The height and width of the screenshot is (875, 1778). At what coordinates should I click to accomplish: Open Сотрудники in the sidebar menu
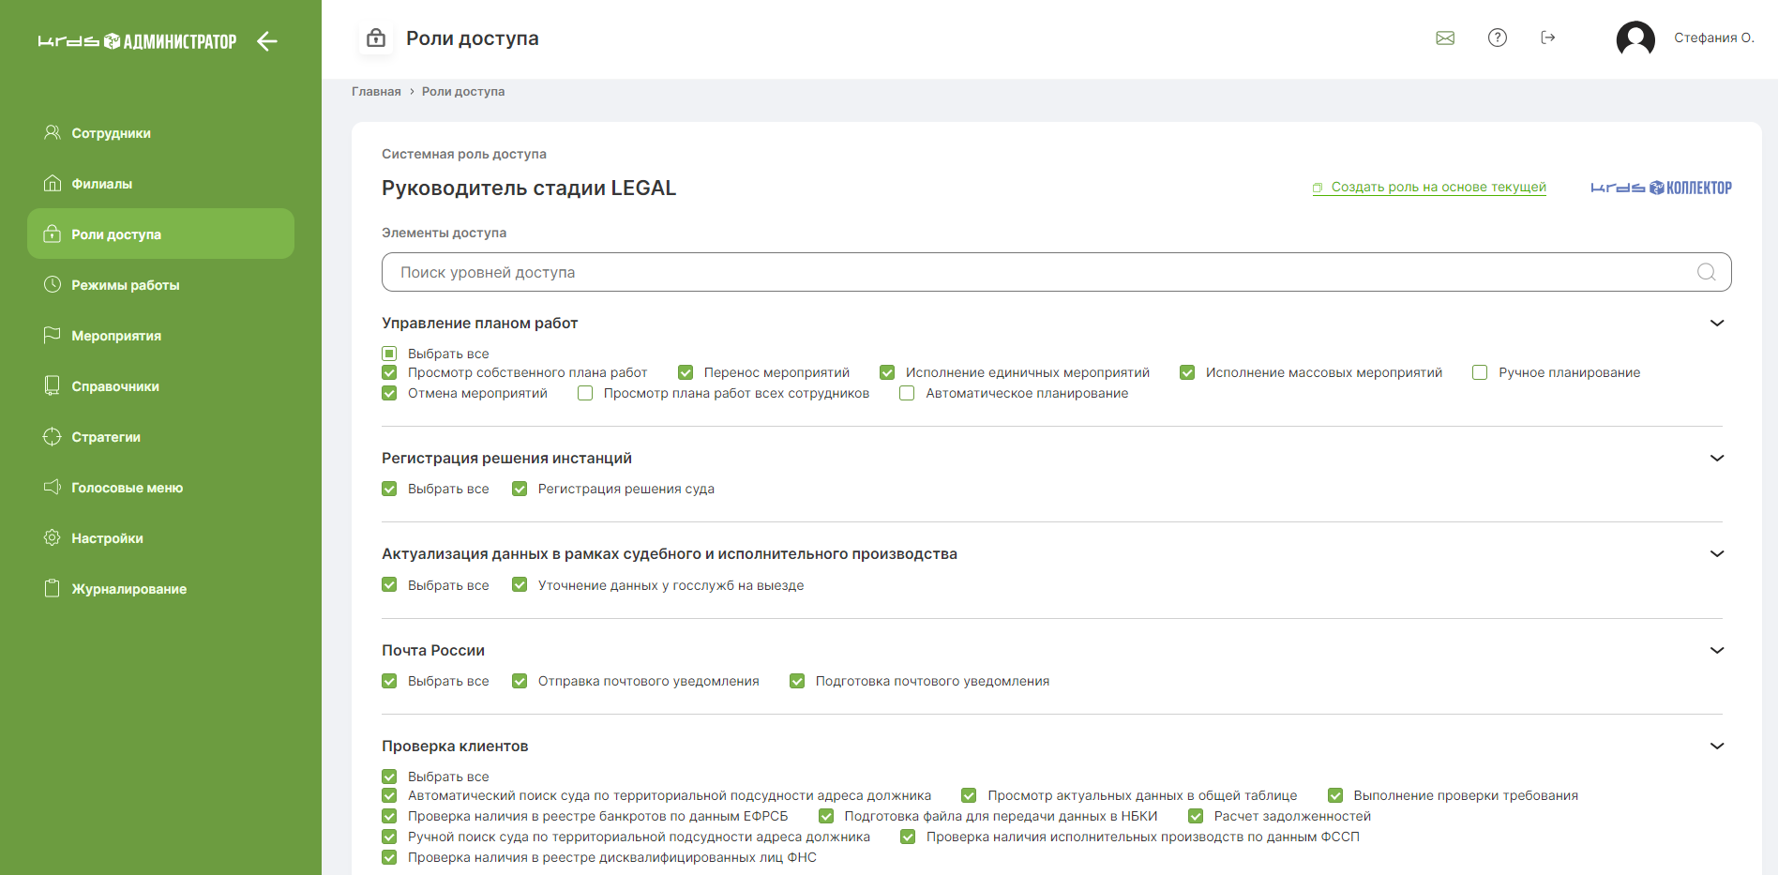(111, 133)
